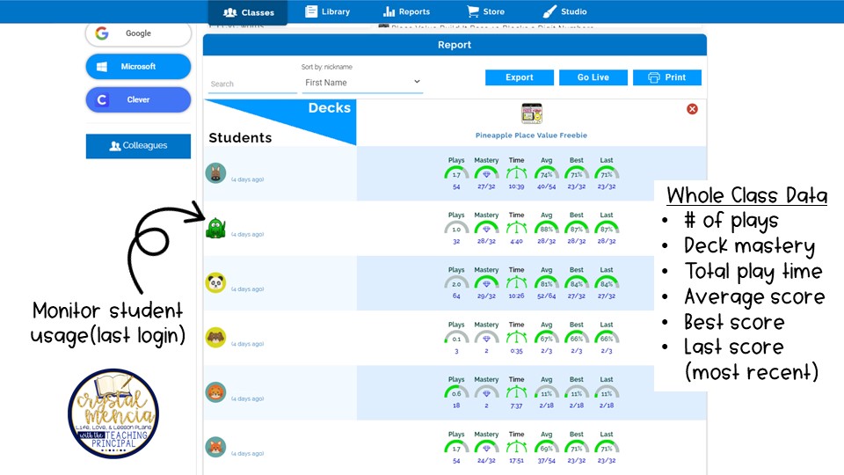Open the First Name sort dropdown
The image size is (844, 475).
point(362,83)
